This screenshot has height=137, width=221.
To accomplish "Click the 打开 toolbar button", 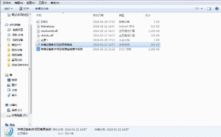I will click(x=24, y=9).
